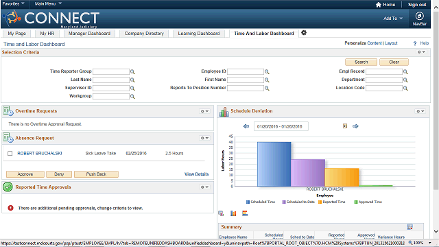Click the Summary grid export icon
The image size is (439, 247).
[410, 227]
